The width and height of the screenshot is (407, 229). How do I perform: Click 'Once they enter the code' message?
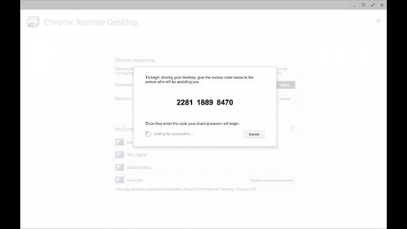[x=192, y=123]
